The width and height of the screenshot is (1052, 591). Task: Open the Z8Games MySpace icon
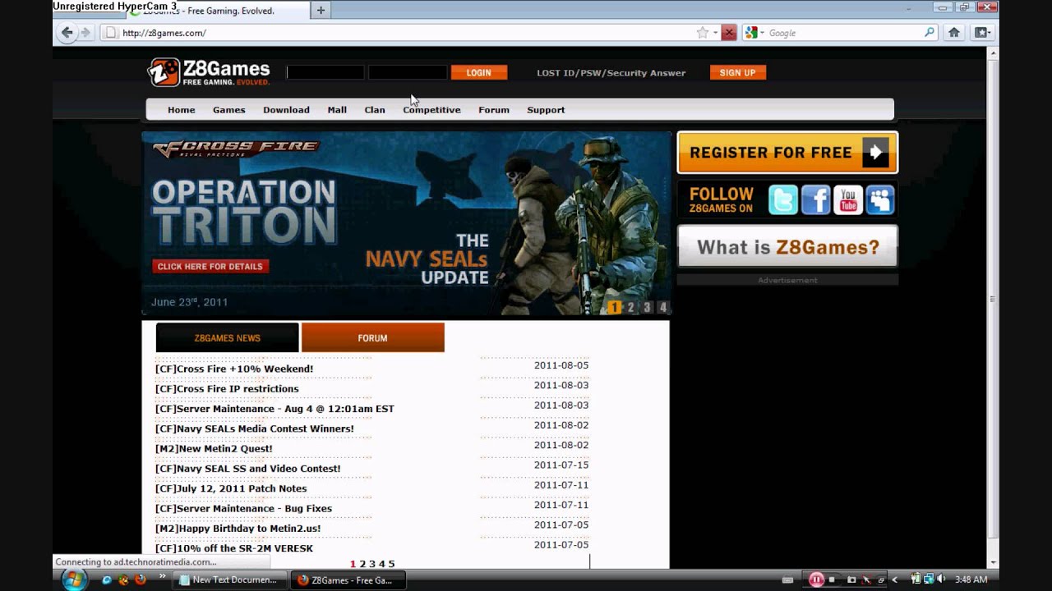tap(880, 200)
